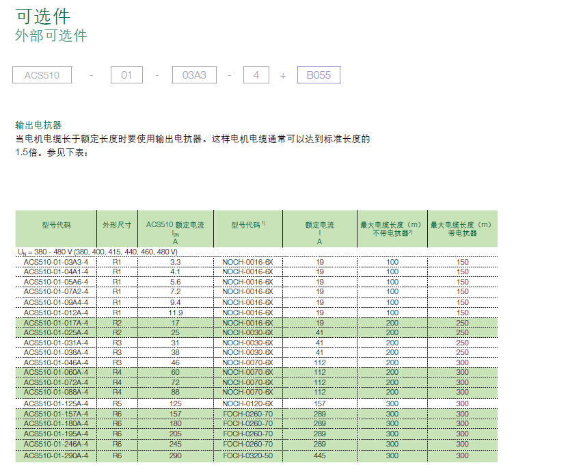Click cell ACS510-01-04A1-4
Screen dimensions: 581x476
click(56, 272)
